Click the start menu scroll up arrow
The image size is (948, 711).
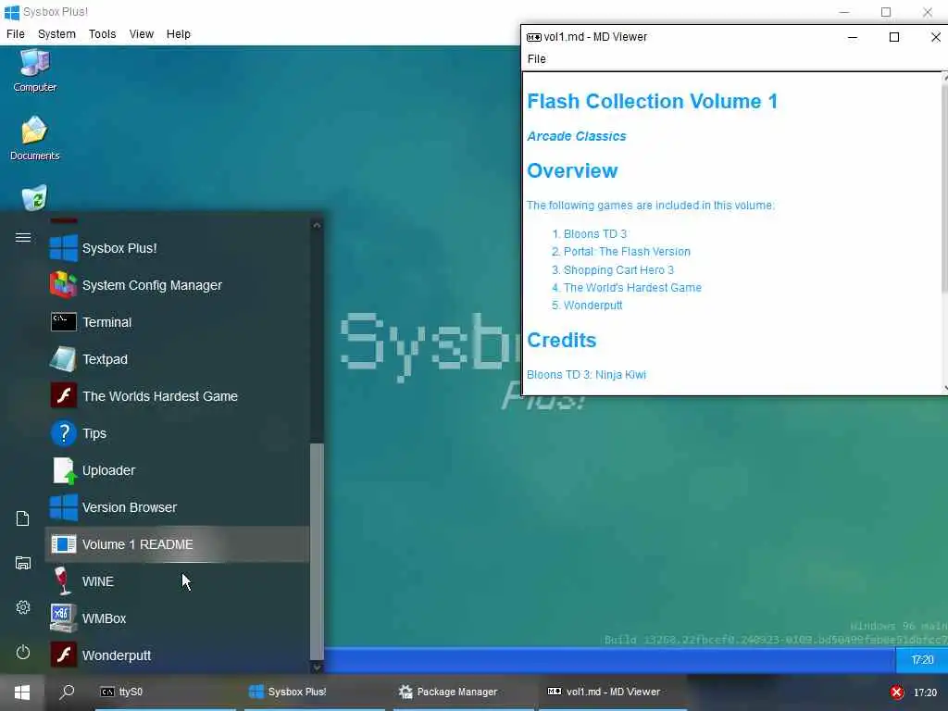317,225
